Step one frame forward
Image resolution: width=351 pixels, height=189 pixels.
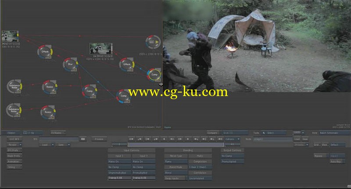click(180, 139)
